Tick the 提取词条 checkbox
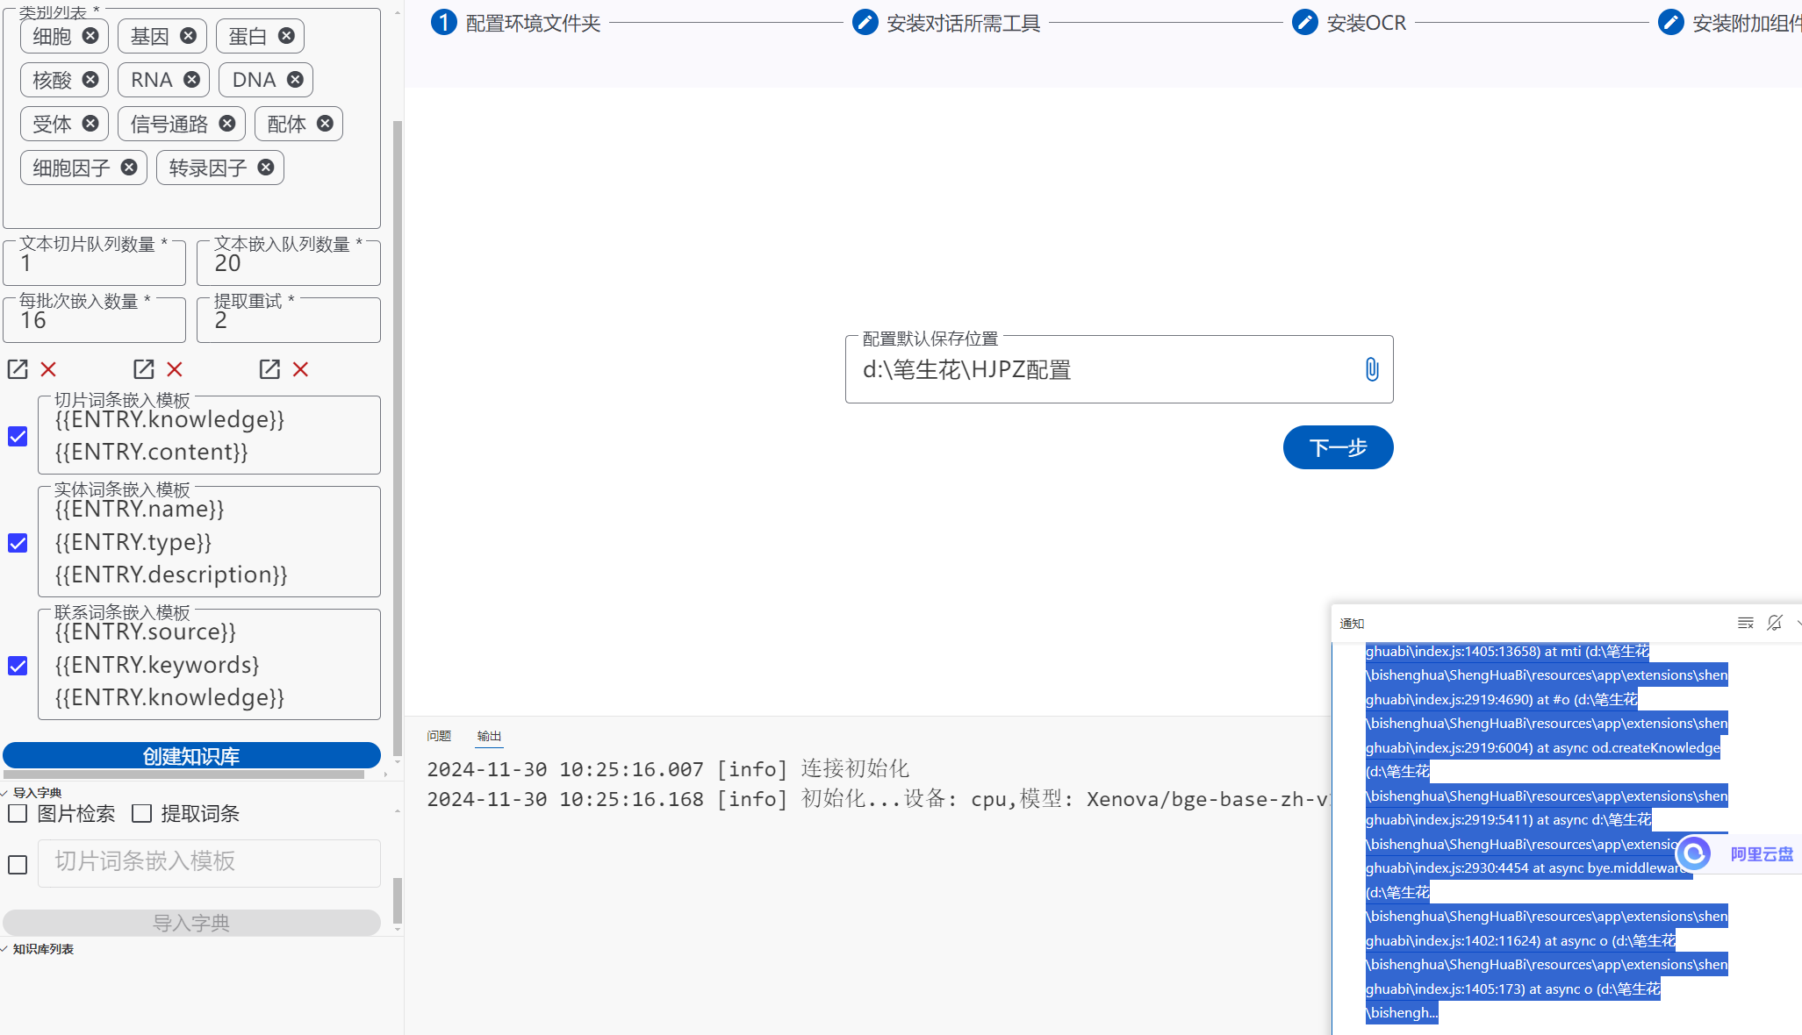1802x1035 pixels. (141, 814)
